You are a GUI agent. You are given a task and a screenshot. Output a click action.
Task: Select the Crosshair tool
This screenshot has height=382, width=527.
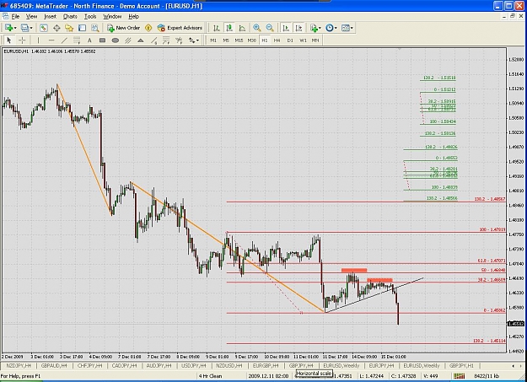22,40
